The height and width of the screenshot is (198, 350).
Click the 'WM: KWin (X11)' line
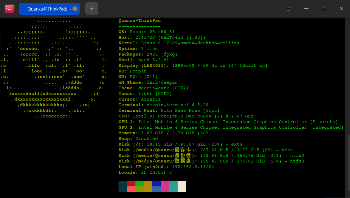(x=138, y=77)
